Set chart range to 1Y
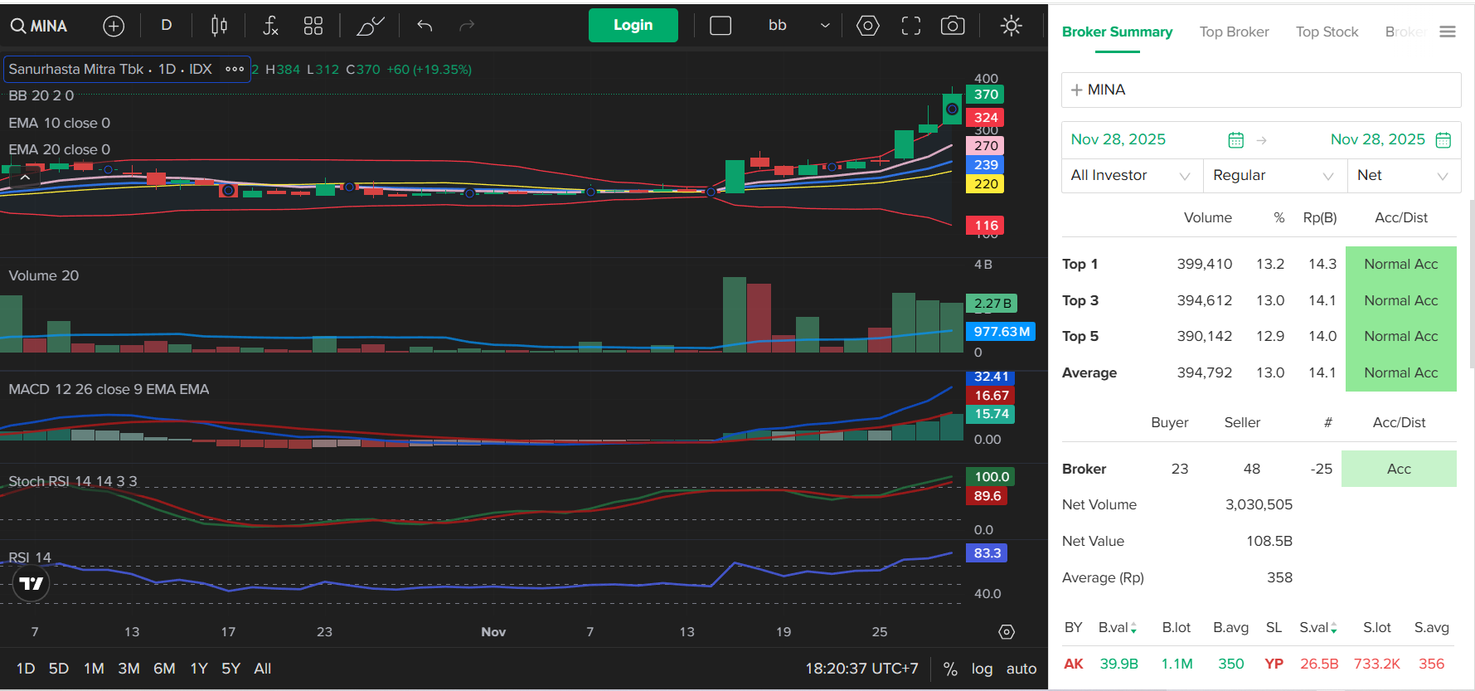Screen dimensions: 1475x691 point(199,669)
